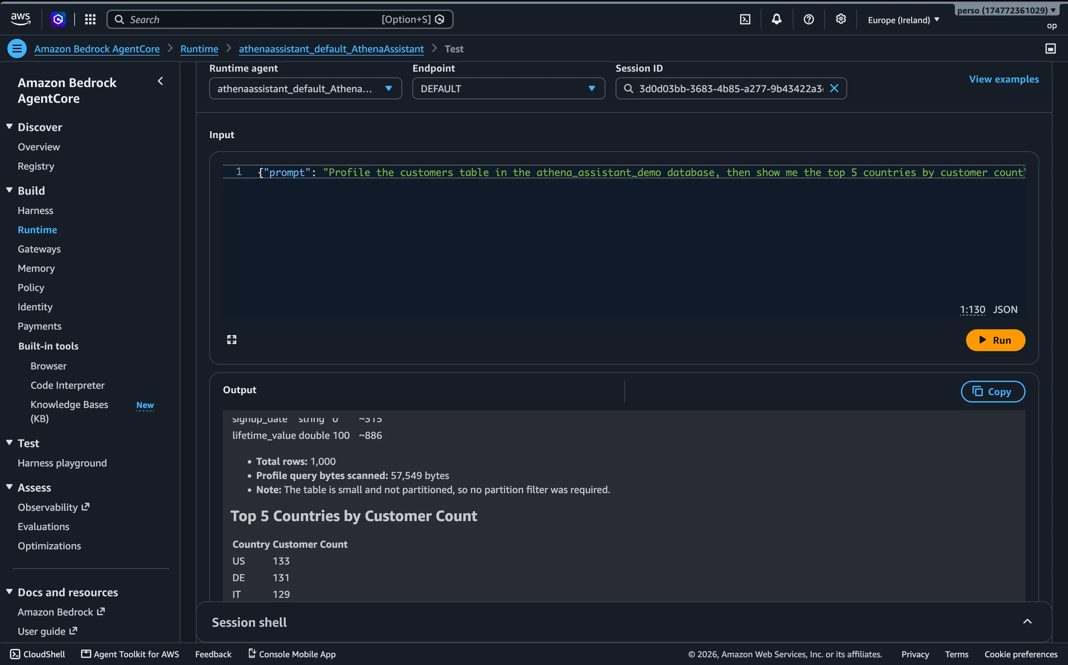Open the Endpoint DEFAULT dropdown
1068x665 pixels.
click(509, 88)
